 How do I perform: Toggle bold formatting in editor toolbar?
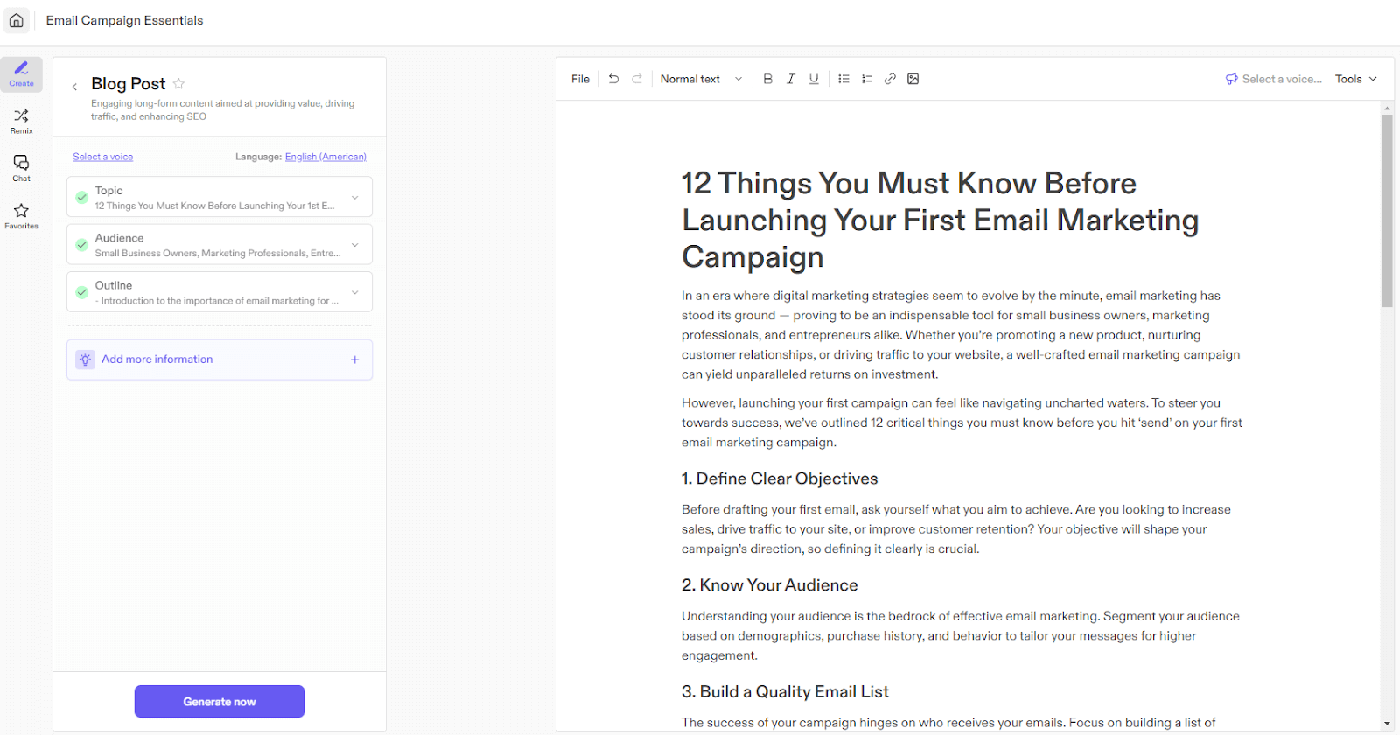767,79
